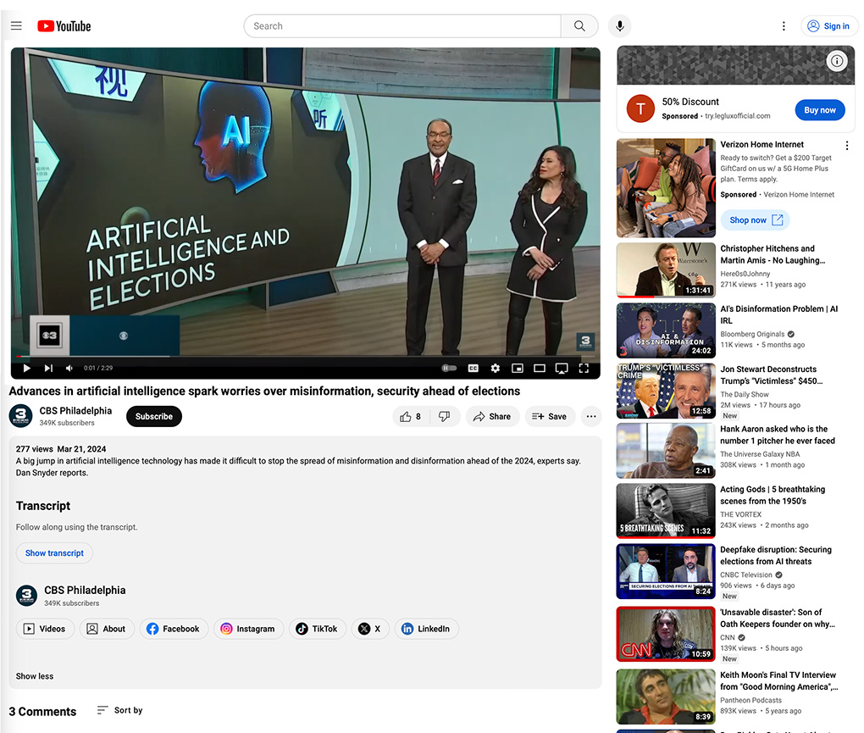Open the channel's About chip
The height and width of the screenshot is (733, 864).
(x=107, y=629)
